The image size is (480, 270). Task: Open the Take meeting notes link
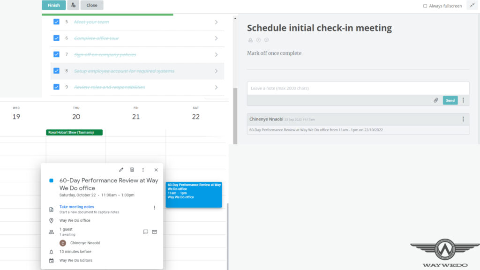click(76, 206)
